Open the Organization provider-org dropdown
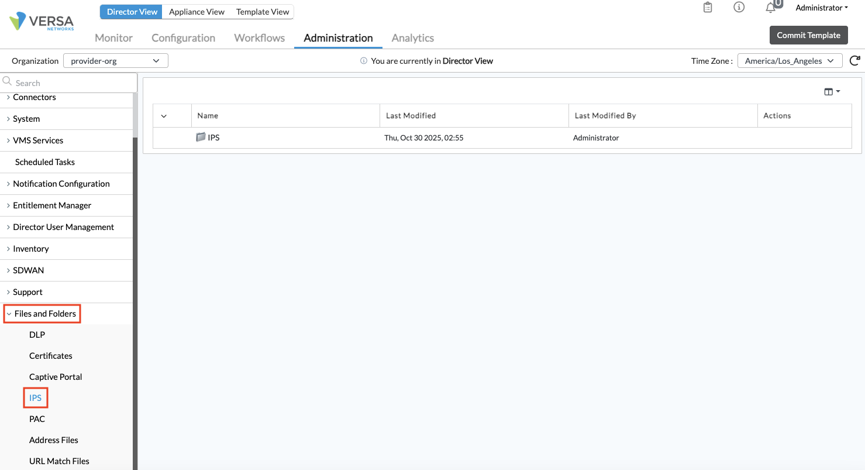 [115, 61]
